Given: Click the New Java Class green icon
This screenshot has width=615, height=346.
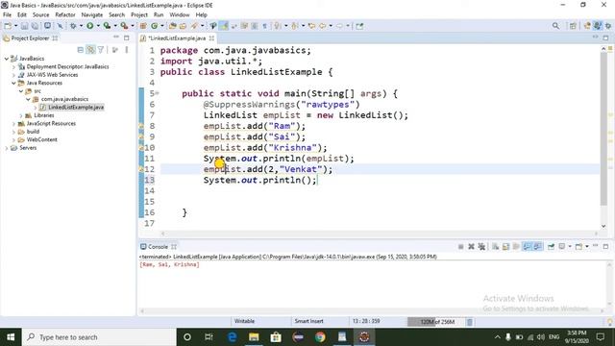Looking at the screenshot, I should click(154, 26).
